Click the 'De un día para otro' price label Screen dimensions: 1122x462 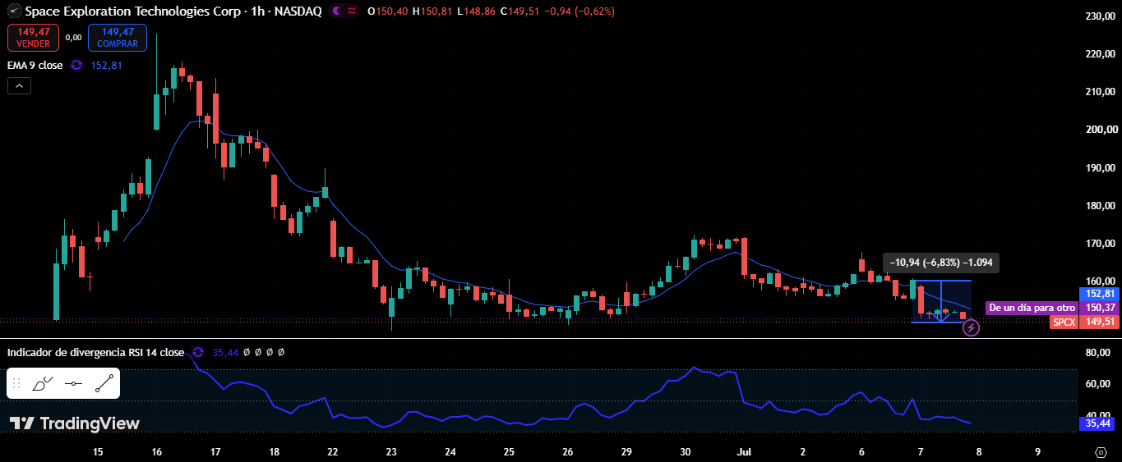point(1032,308)
